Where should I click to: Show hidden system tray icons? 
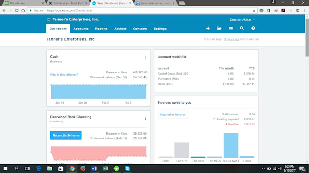(x=263, y=168)
